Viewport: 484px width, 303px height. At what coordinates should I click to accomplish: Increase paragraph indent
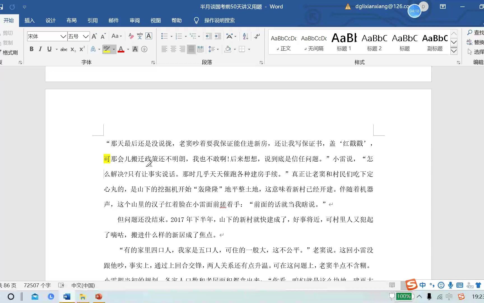pyautogui.click(x=218, y=36)
